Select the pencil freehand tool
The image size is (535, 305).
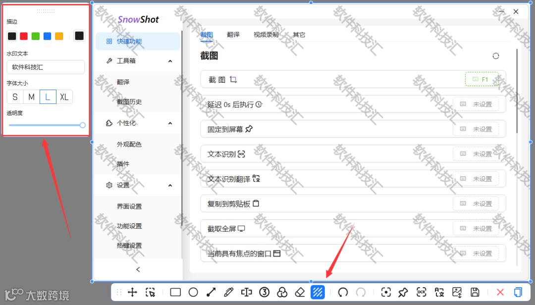(228, 293)
